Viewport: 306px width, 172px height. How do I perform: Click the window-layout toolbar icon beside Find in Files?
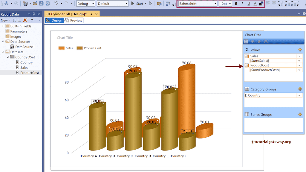[x=168, y=4]
